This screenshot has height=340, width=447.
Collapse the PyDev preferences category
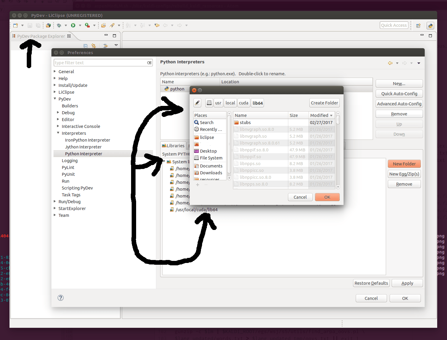pyautogui.click(x=55, y=99)
